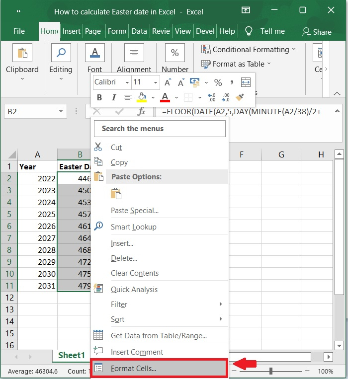348x379 pixels.
Task: Select the Sheet1 worksheet tab
Action: [x=72, y=355]
